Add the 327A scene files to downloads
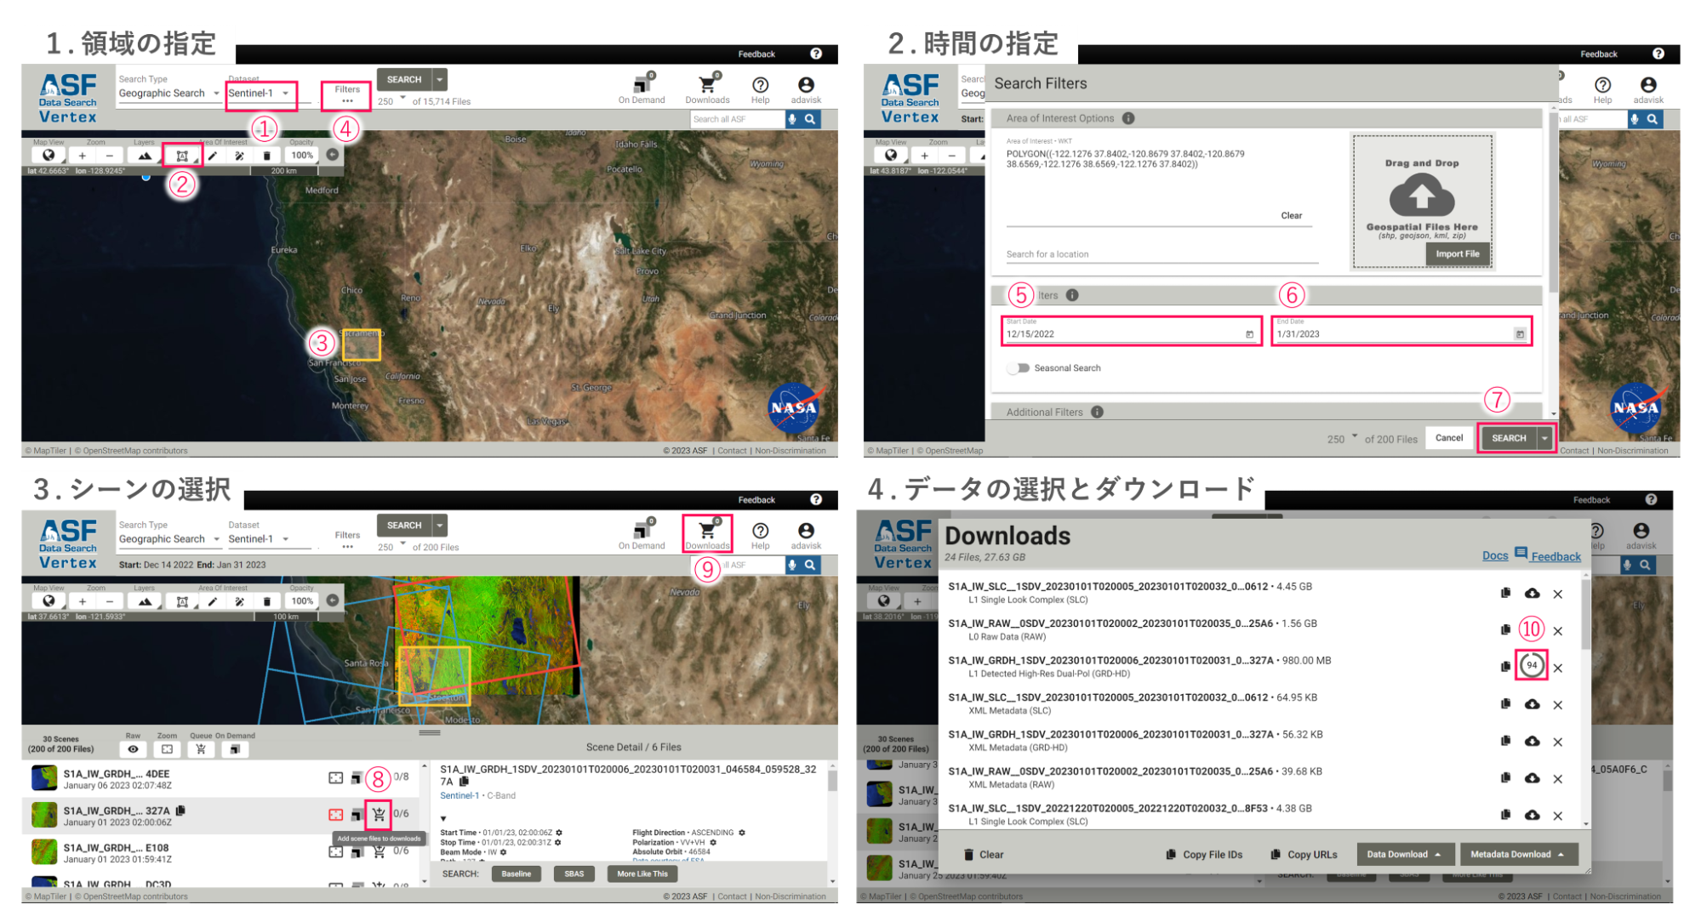 pos(379,814)
